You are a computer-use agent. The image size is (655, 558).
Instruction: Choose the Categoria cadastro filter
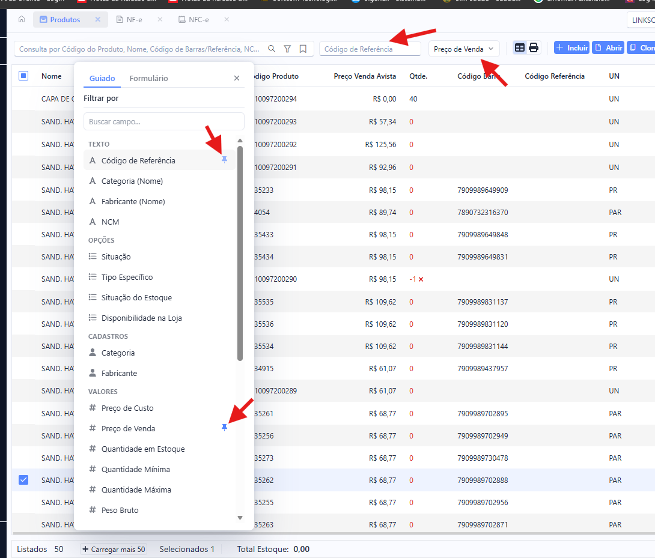tap(159, 353)
